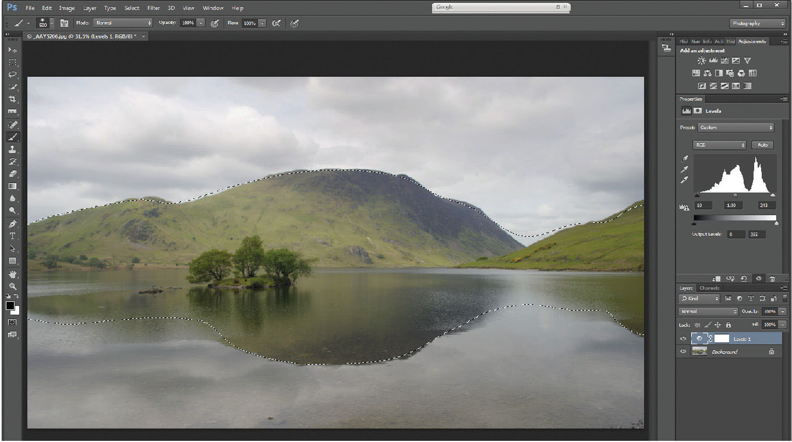Lock transparent pixels in Layers panel

click(697, 325)
